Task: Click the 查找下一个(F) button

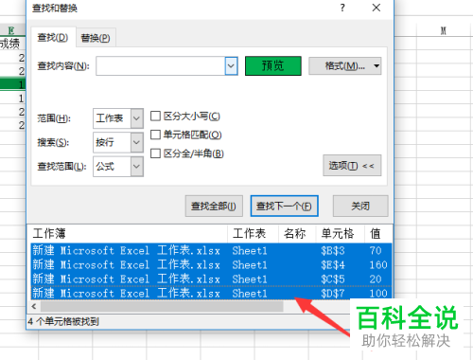Action: coord(284,206)
